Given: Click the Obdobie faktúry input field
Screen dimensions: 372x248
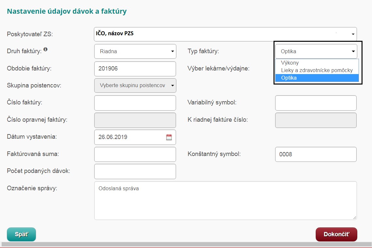Looking at the screenshot, I should (135, 69).
